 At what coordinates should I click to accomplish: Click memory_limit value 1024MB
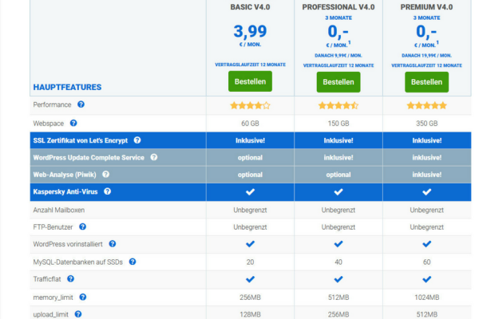tap(427, 297)
